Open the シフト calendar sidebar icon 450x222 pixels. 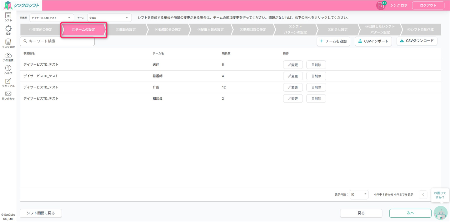tap(8, 17)
